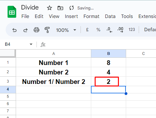Select column B header
This screenshot has height=118, width=156.
pyautogui.click(x=109, y=54)
